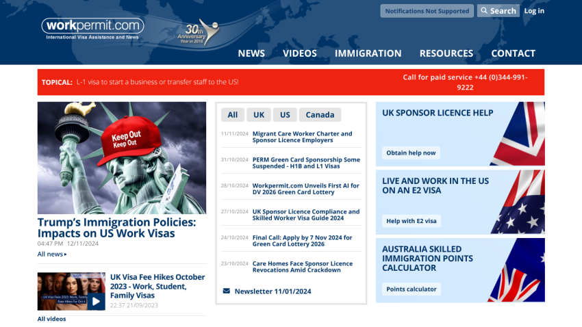The width and height of the screenshot is (582, 327).
Task: Select the UK news filter tab
Action: point(259,115)
